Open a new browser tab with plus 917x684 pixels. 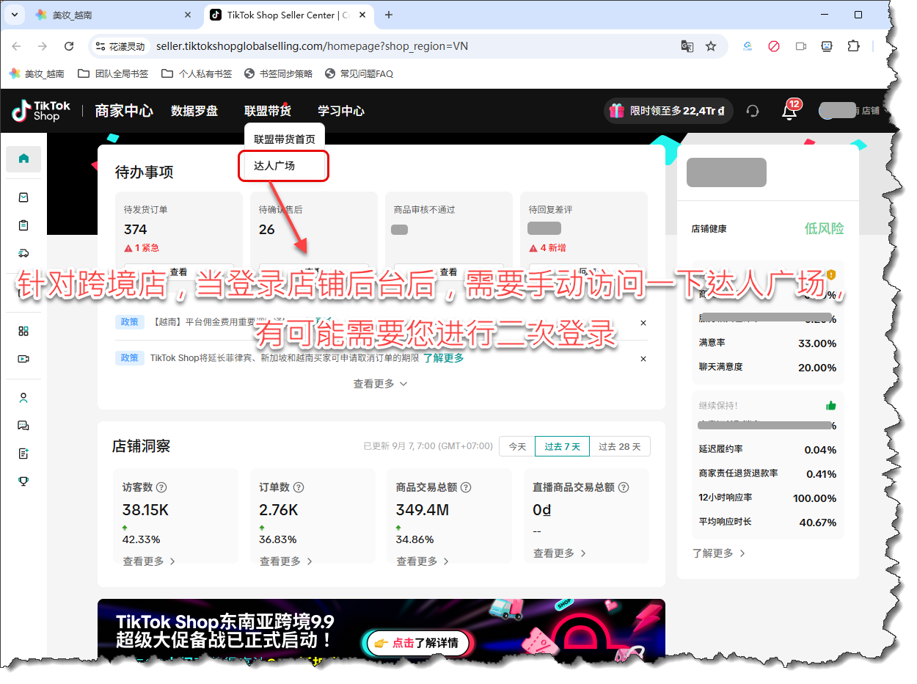(389, 15)
